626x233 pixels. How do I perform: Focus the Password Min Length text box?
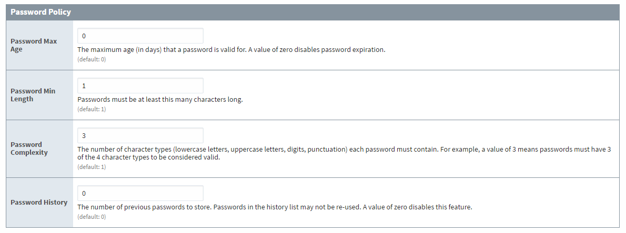(x=140, y=86)
